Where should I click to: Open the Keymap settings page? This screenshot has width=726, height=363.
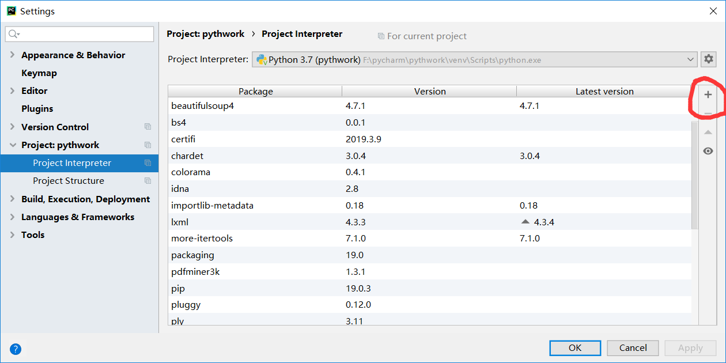[x=39, y=73]
